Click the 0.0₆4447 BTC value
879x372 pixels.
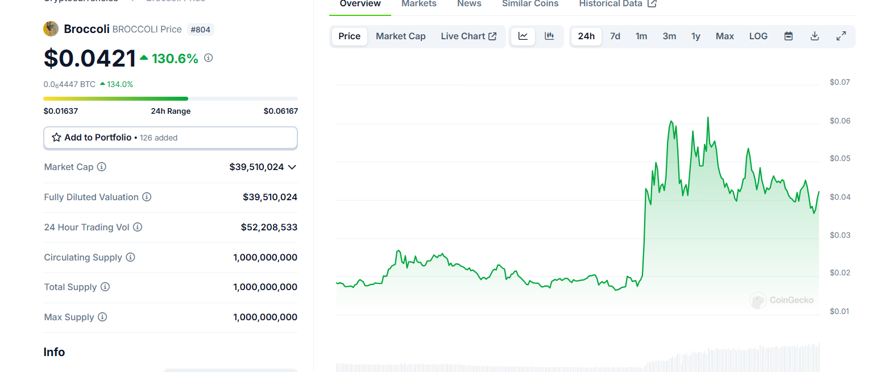[69, 84]
